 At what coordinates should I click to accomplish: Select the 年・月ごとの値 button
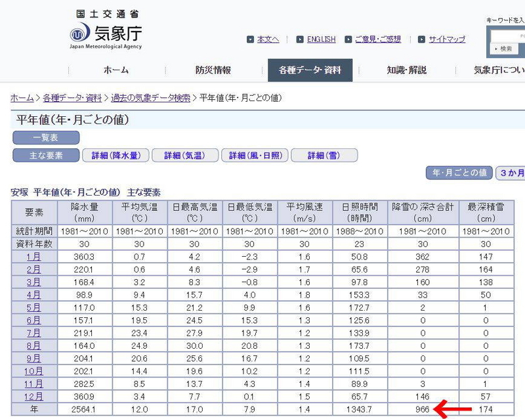pos(459,173)
